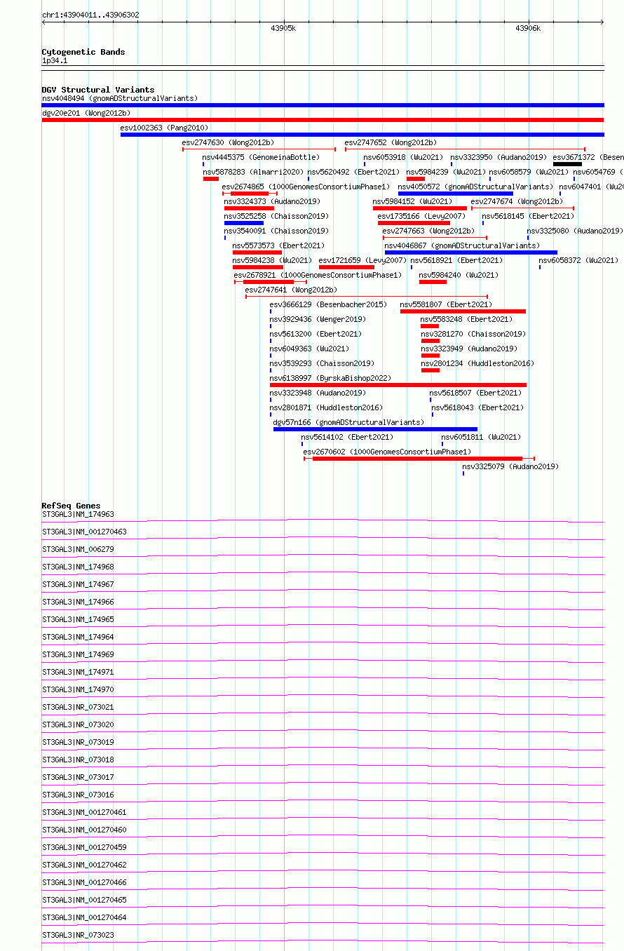Click nsv5984240 (Wu2021) label
This screenshot has height=951, width=624.
(459, 275)
